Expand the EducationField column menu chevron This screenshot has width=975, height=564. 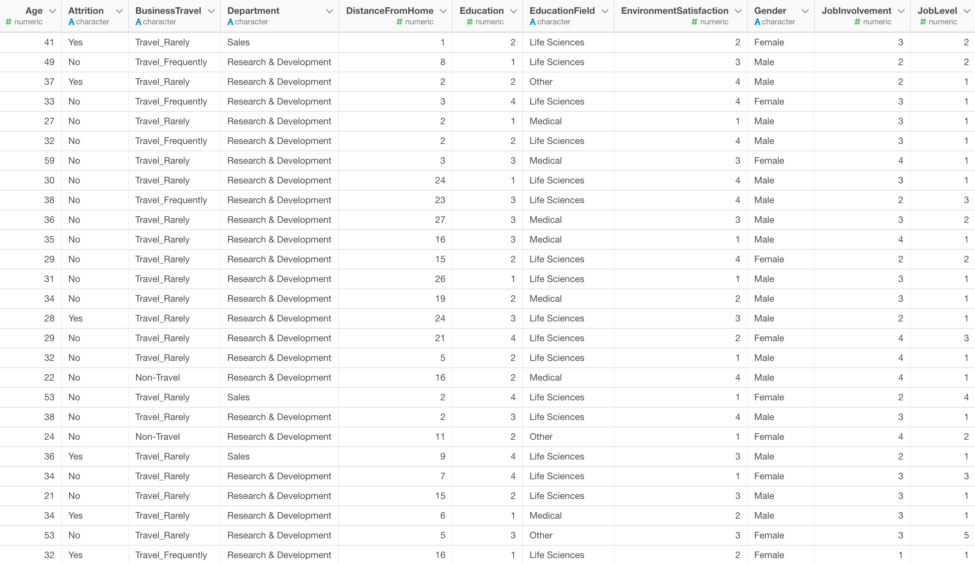tap(605, 11)
